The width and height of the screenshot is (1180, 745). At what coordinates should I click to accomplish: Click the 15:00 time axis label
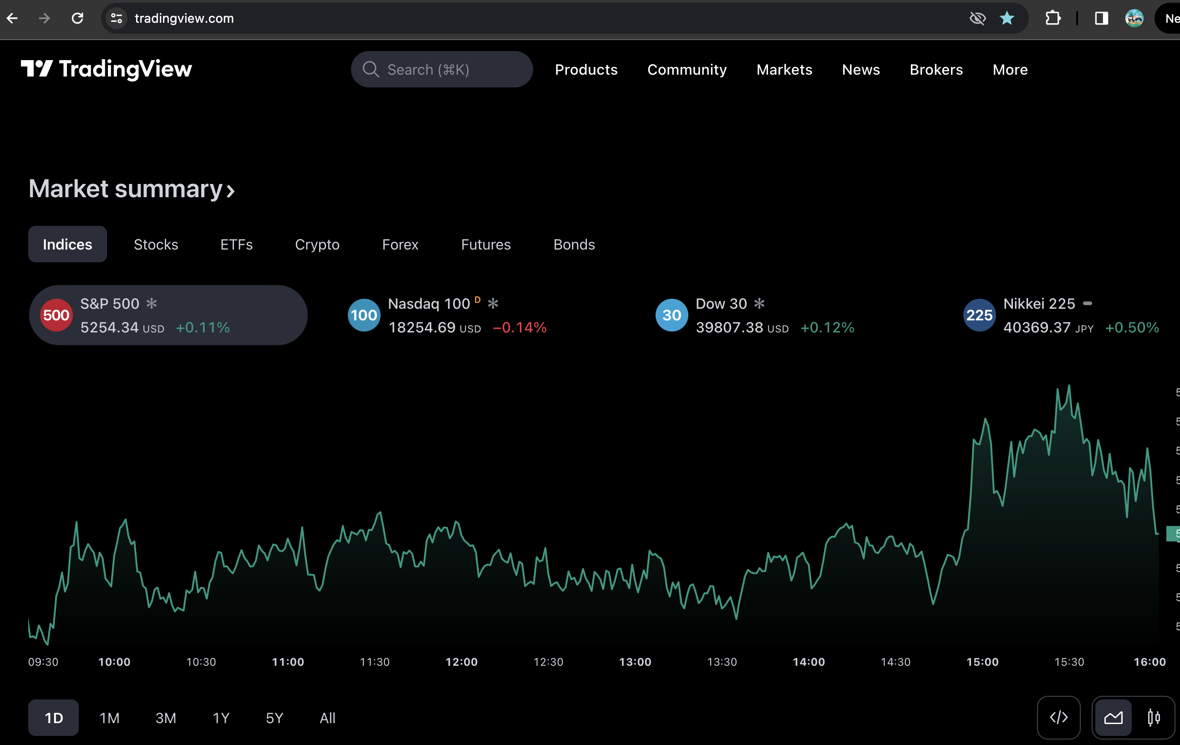[982, 662]
